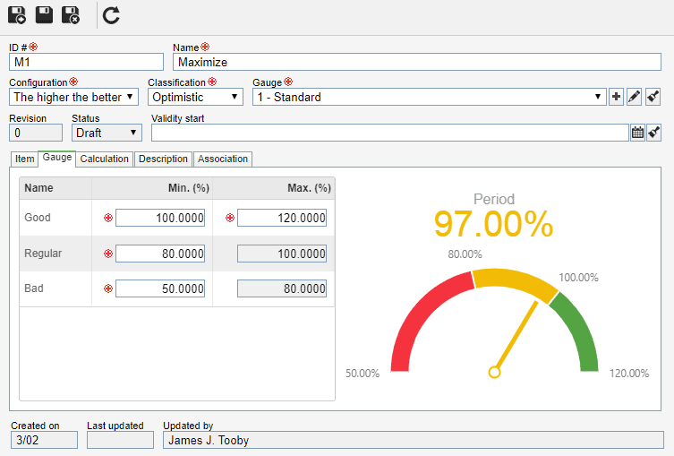Switch to the Calculation tab
This screenshot has height=456, width=674.
coord(105,159)
